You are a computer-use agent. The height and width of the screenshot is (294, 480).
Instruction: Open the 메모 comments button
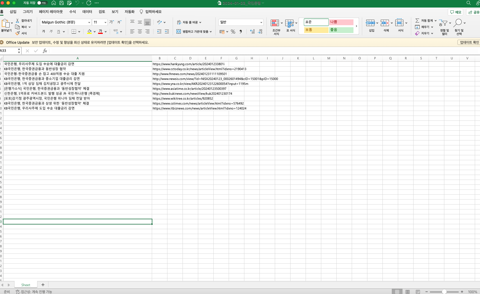pos(456,12)
